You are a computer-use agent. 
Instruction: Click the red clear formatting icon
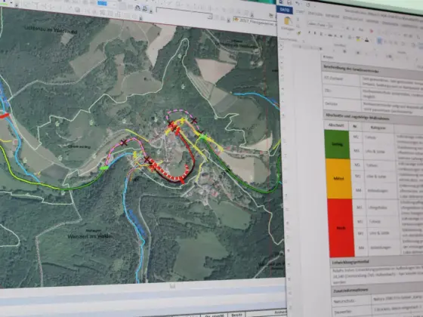(372, 31)
